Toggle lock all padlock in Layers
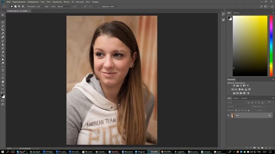The width and height of the screenshot is (275, 154). point(249,110)
